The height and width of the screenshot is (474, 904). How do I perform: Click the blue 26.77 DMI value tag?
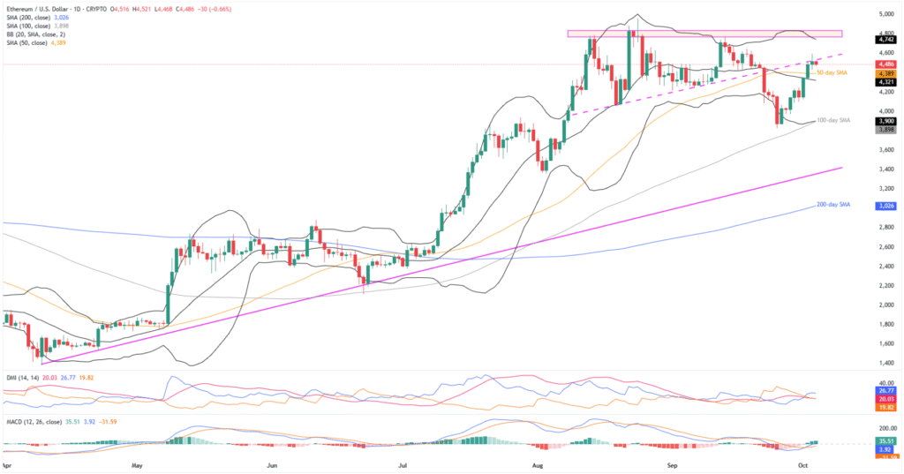[x=886, y=389]
